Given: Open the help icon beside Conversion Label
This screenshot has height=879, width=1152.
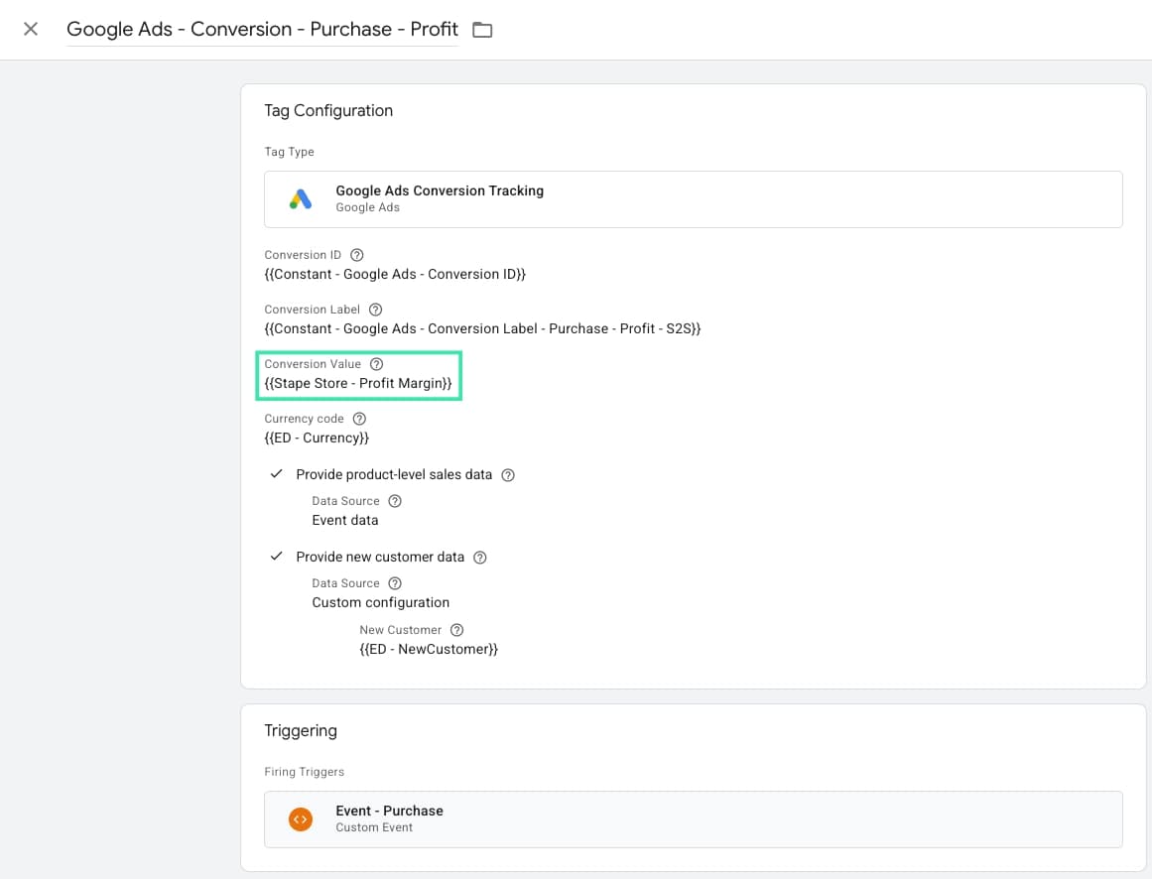Looking at the screenshot, I should pos(374,309).
